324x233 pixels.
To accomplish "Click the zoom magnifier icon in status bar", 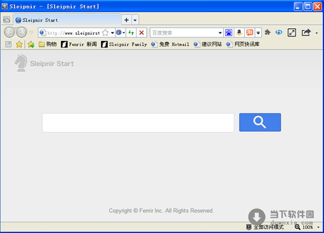I will click(x=298, y=227).
